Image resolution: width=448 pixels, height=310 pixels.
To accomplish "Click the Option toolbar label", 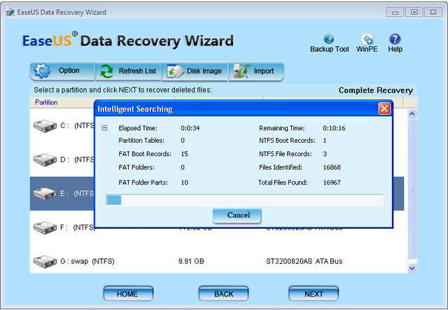I will [69, 71].
